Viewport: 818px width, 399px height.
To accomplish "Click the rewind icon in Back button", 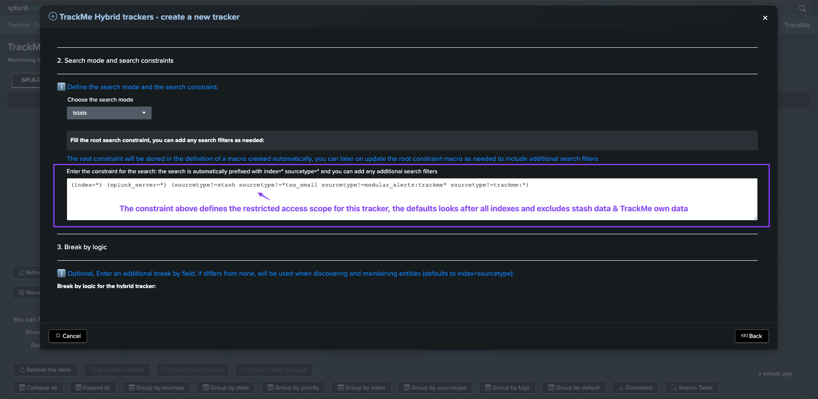I will pos(745,336).
